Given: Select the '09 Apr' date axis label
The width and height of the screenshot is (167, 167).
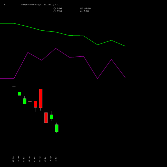Looking at the screenshot, I should pyautogui.click(x=45, y=159).
